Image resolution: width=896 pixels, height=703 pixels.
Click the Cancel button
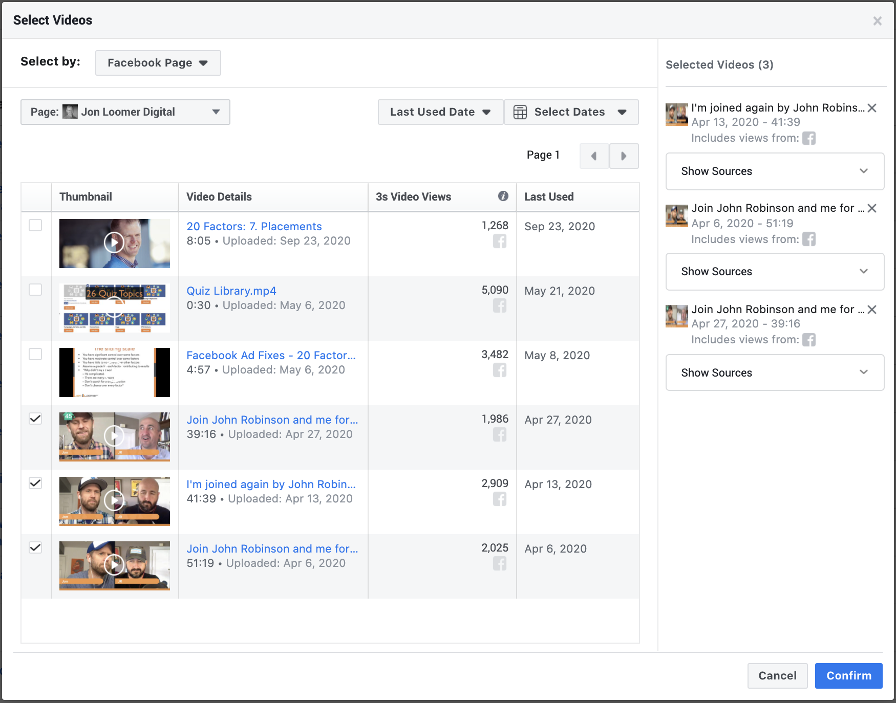click(777, 675)
